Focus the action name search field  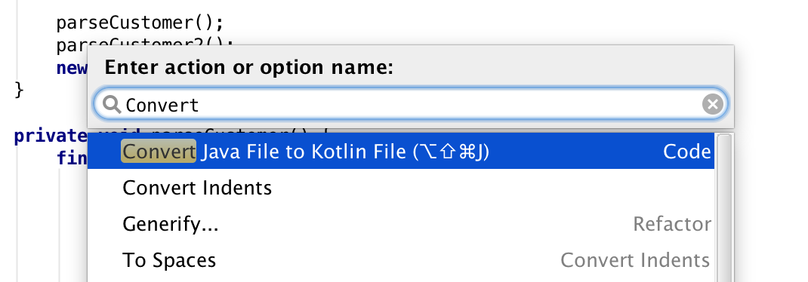click(x=410, y=105)
